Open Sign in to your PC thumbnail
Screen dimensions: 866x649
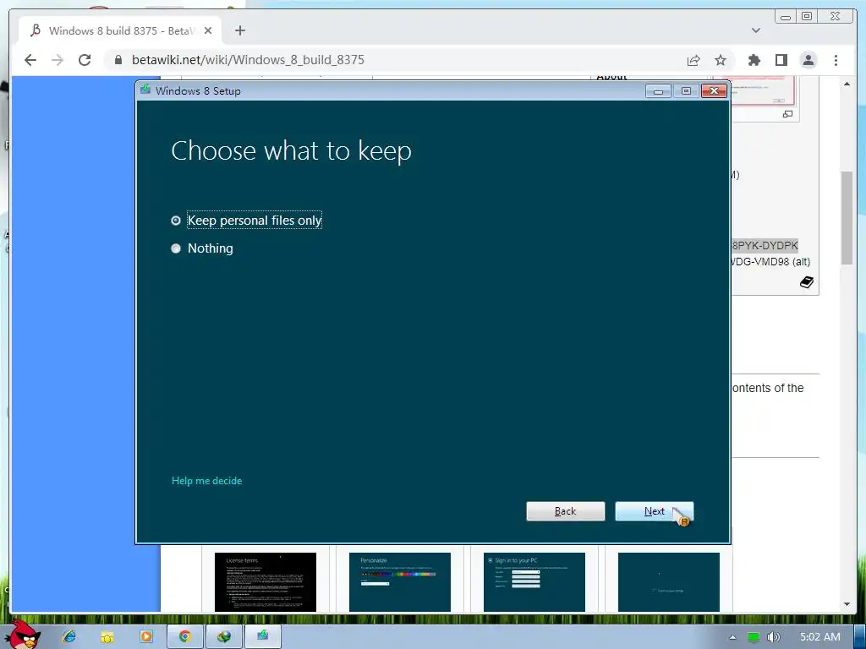click(534, 581)
